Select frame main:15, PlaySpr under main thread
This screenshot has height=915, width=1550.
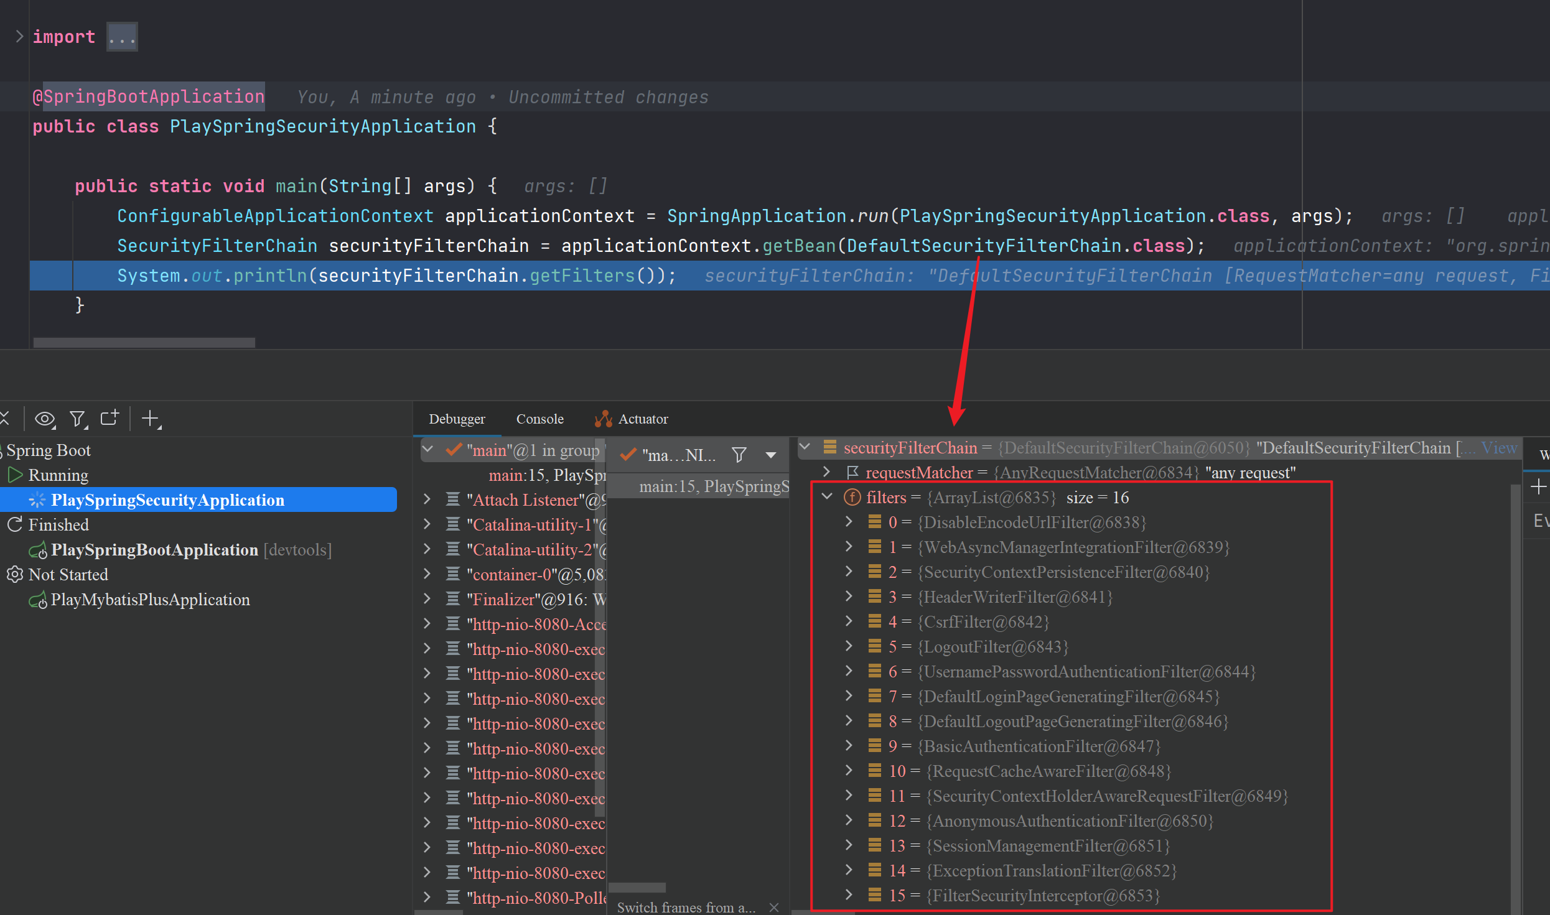tap(547, 475)
